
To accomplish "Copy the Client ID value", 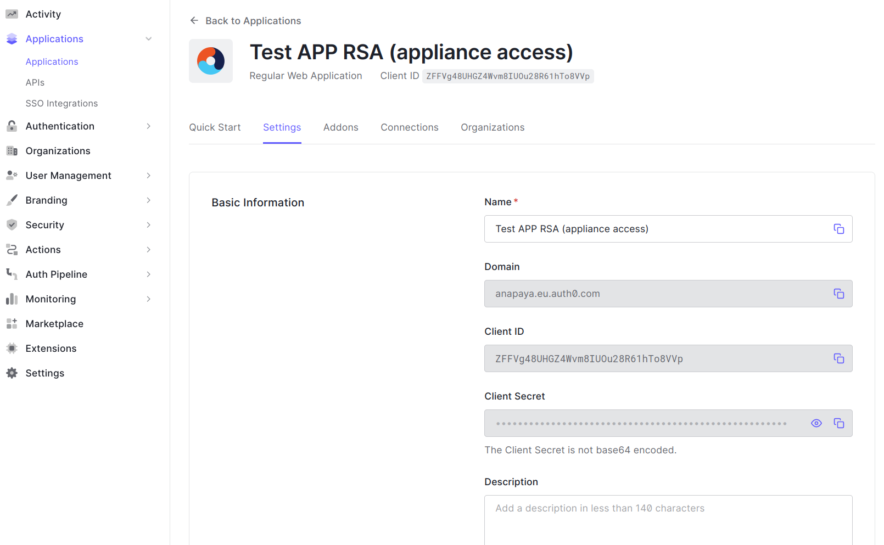I will pos(838,358).
